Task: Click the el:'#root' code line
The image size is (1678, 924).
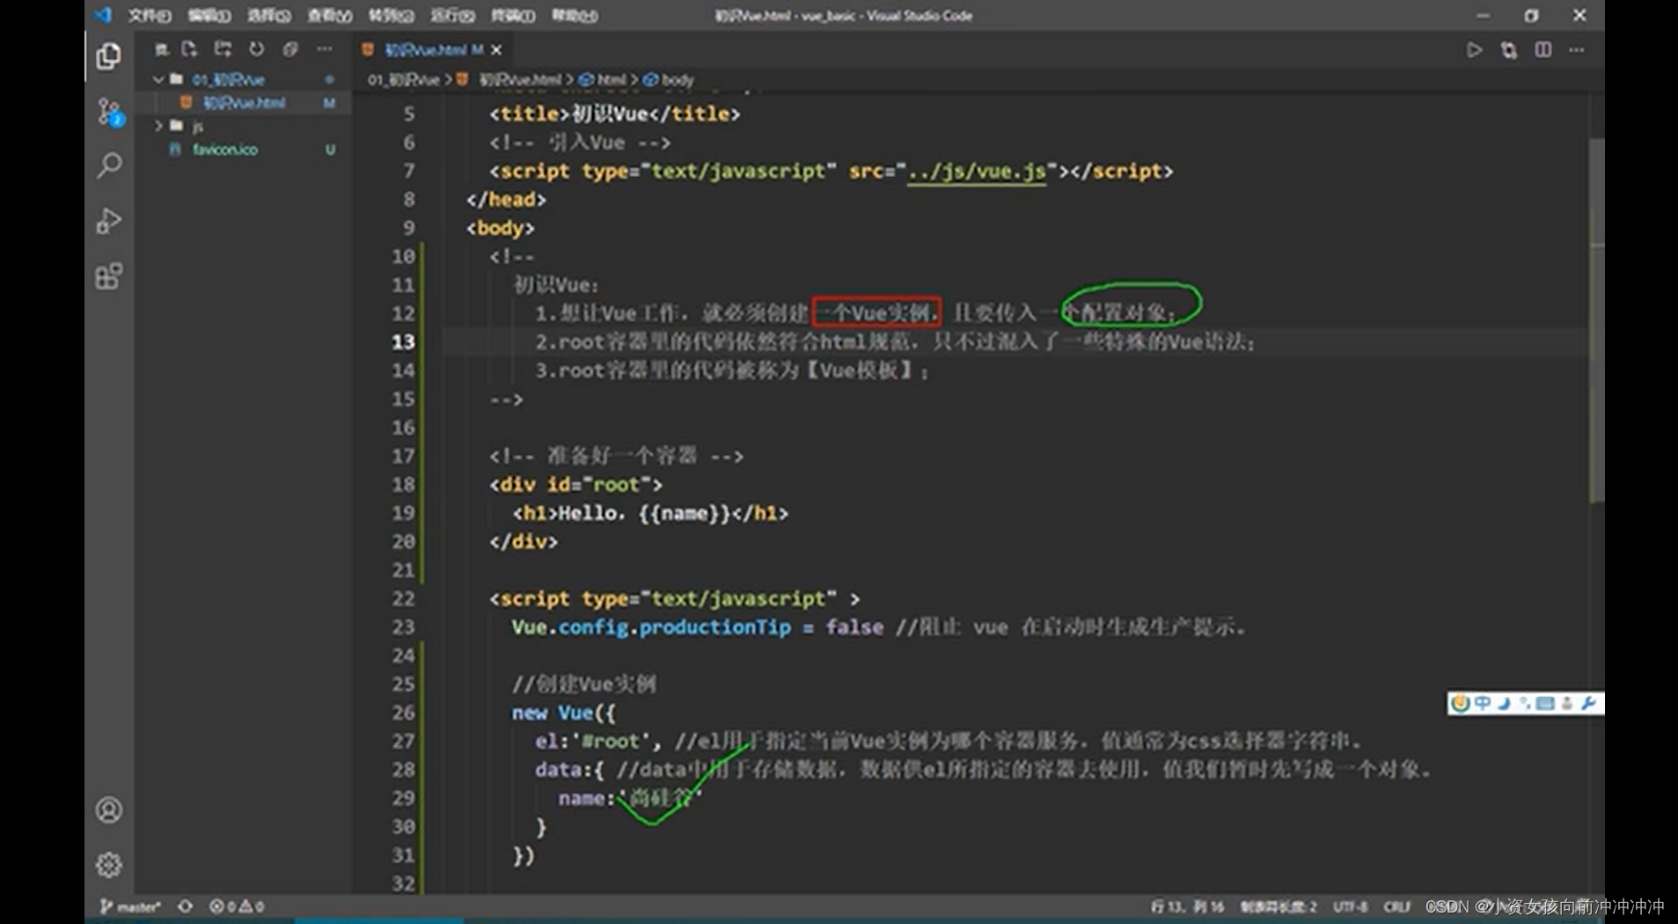Action: 949,741
